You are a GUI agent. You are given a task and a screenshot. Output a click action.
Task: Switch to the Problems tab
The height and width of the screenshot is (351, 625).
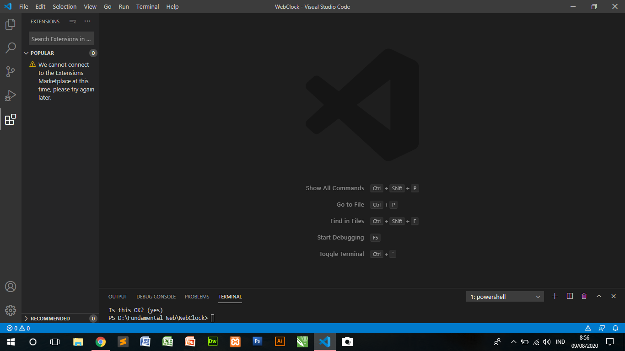point(197,296)
